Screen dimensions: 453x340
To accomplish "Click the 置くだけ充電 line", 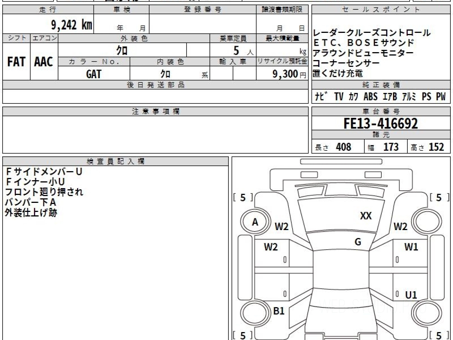I will [338, 74].
